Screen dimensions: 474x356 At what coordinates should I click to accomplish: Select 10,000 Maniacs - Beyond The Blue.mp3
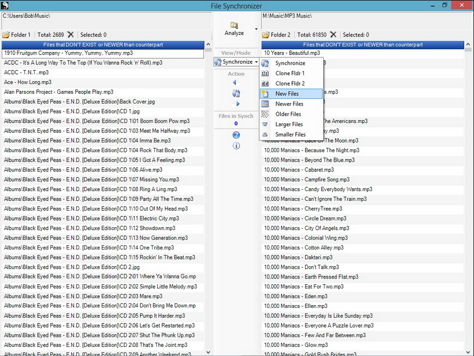click(363, 160)
